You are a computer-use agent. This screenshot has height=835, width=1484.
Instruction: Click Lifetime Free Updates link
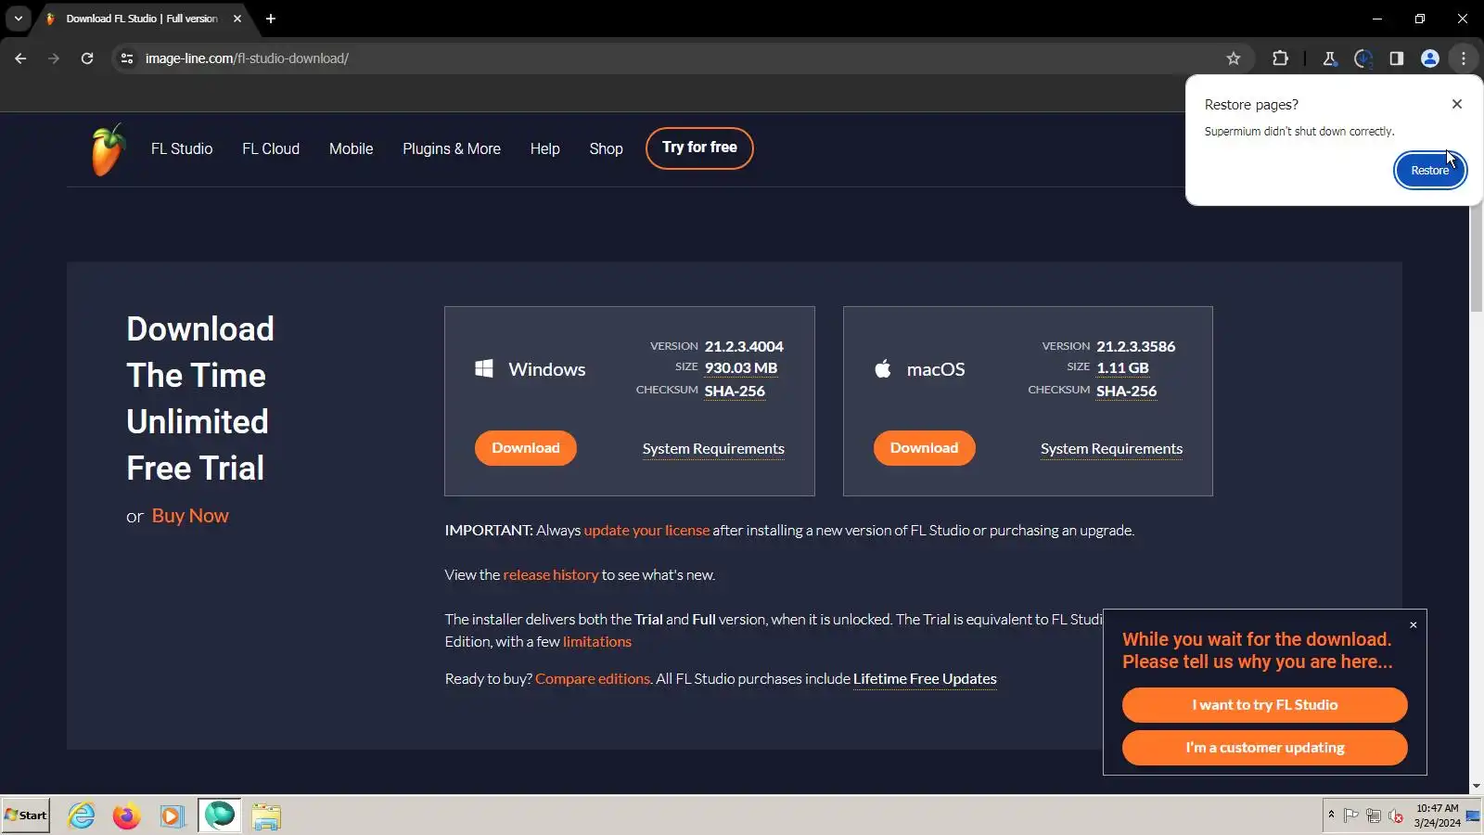pyautogui.click(x=925, y=679)
